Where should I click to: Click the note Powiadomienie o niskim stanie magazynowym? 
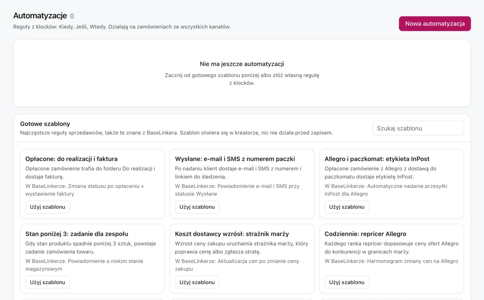[x=84, y=265]
